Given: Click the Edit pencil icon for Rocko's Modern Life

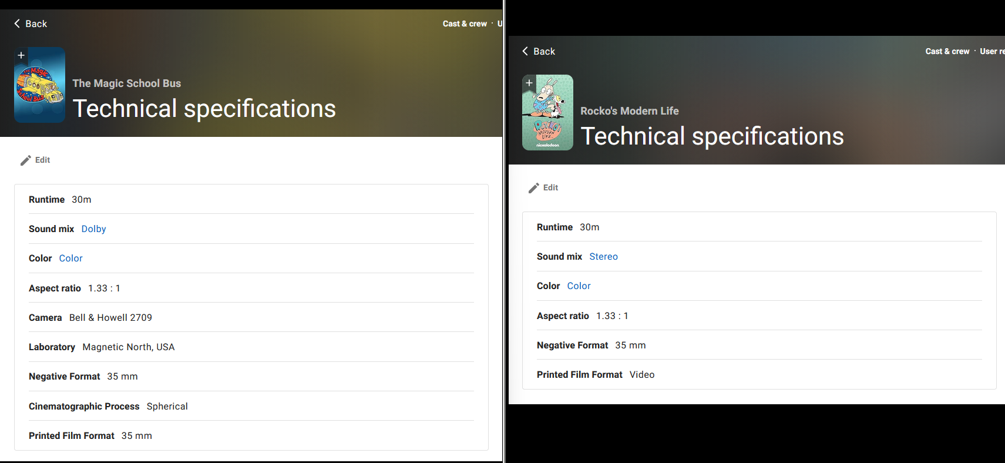Looking at the screenshot, I should [534, 188].
